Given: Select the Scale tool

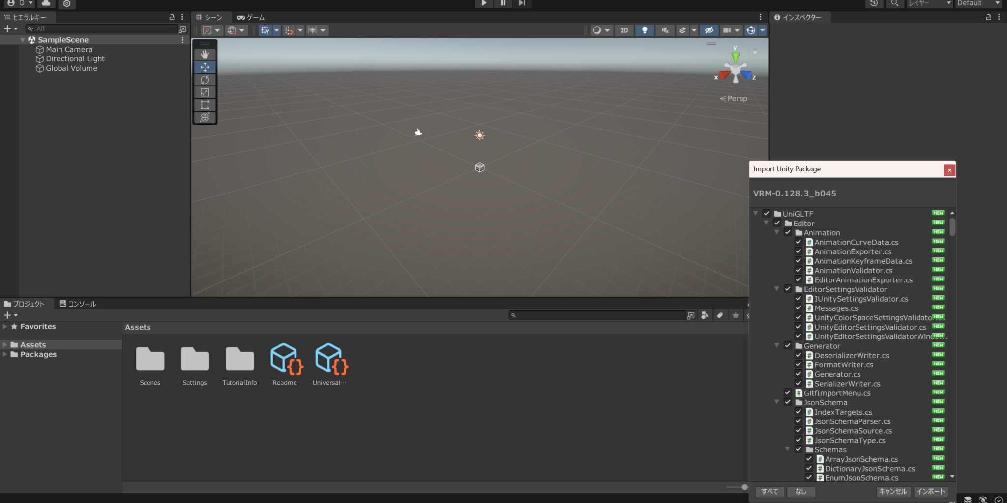Looking at the screenshot, I should click(205, 92).
